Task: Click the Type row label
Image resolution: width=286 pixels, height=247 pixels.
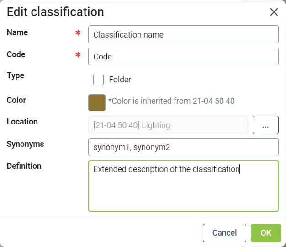Action: [16, 75]
